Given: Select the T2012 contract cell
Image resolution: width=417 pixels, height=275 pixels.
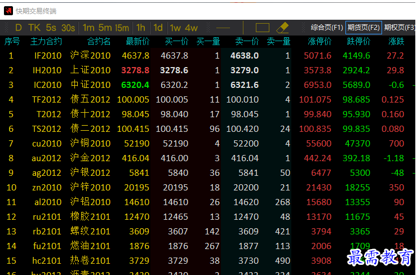Looking at the screenshot, I should point(49,114).
